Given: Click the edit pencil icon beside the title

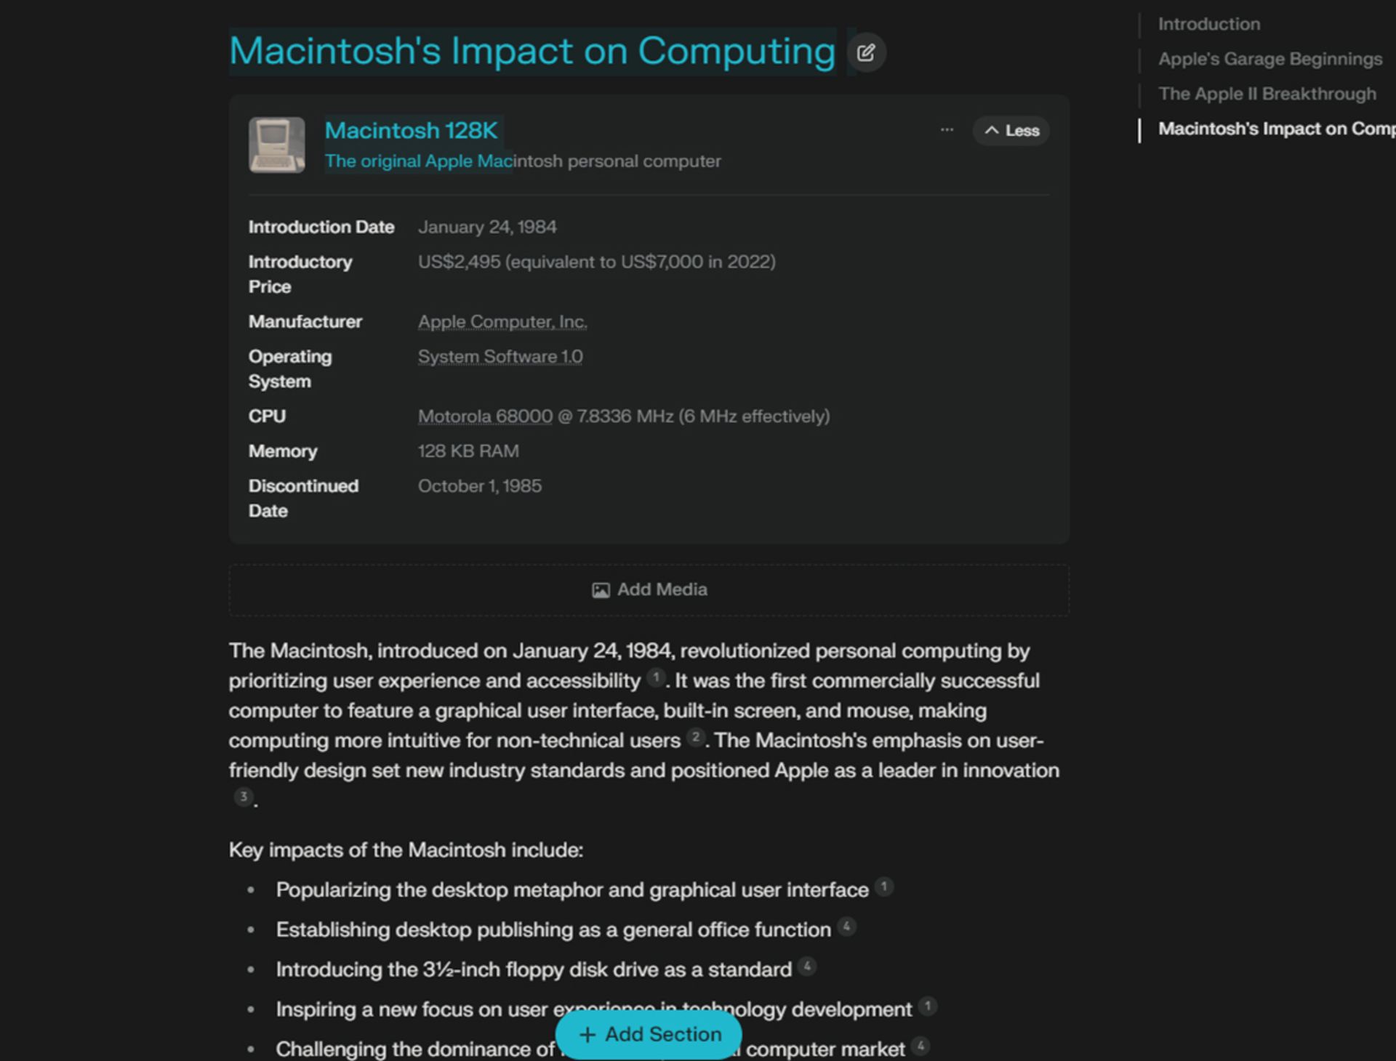Looking at the screenshot, I should [x=865, y=52].
